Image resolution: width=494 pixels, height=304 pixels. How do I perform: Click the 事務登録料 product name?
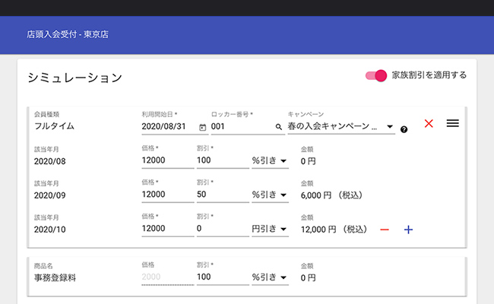[x=55, y=278]
